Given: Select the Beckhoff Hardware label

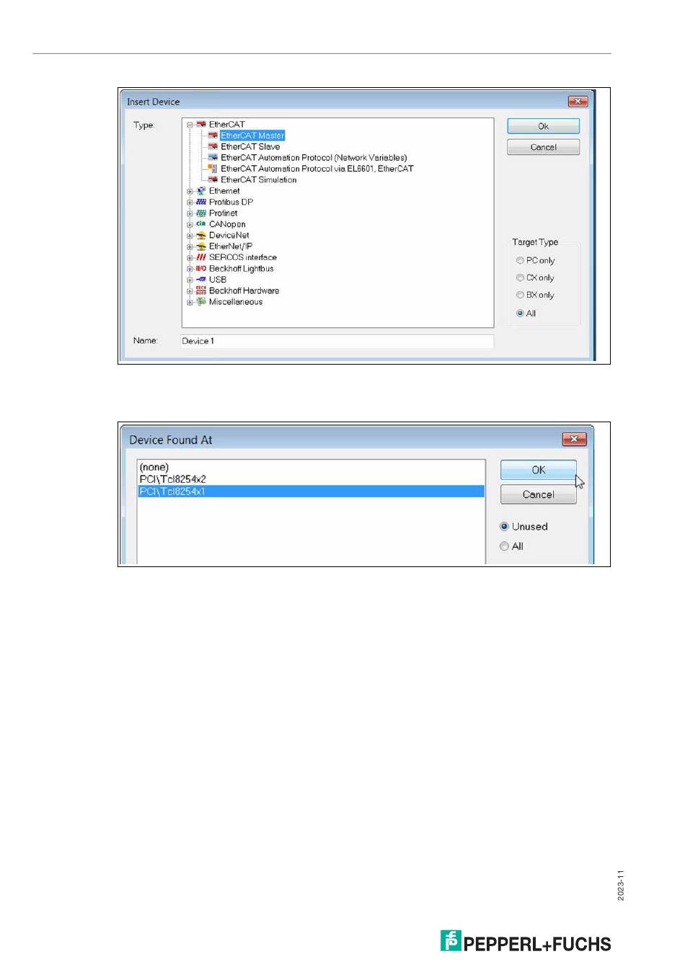Looking at the screenshot, I should [x=244, y=290].
